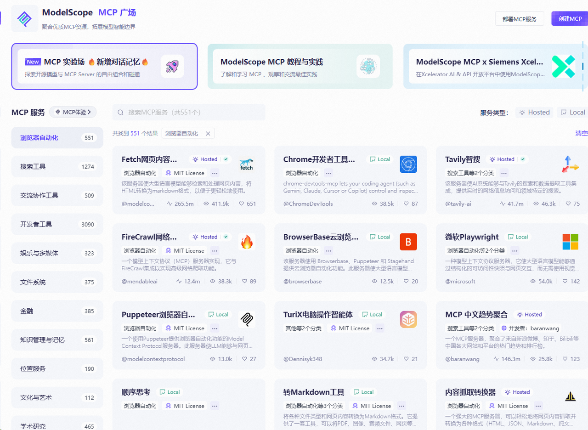Open the @browserbase author link

pos(302,281)
